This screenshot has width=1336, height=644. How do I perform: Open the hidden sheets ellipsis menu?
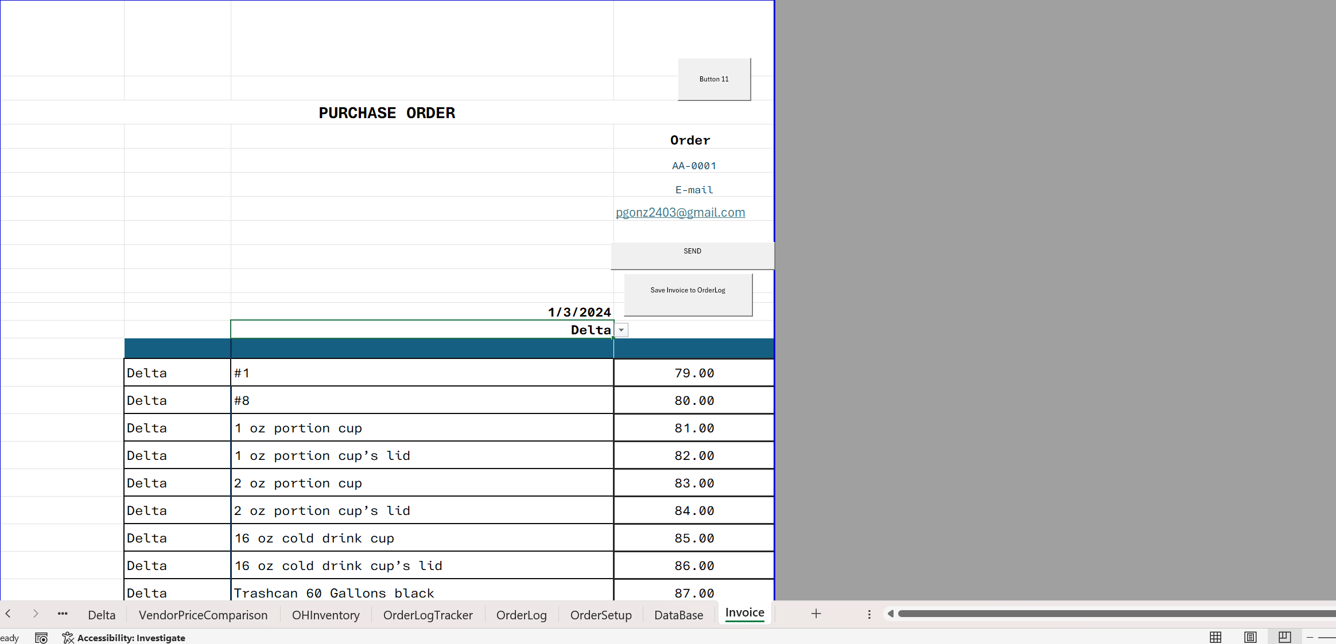pyautogui.click(x=63, y=614)
